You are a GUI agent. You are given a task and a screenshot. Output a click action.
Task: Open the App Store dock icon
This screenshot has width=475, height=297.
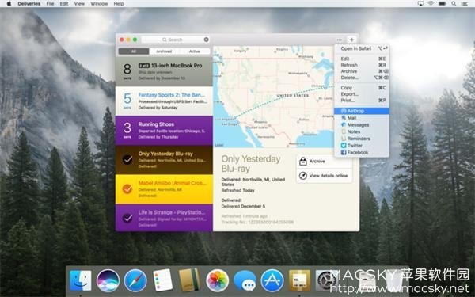coord(272,280)
